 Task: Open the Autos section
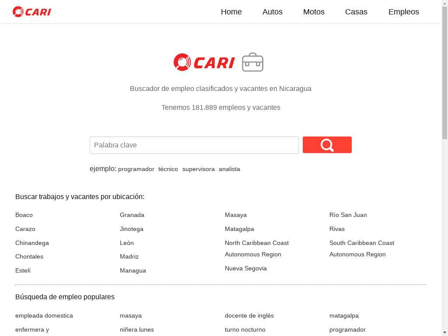tap(272, 12)
